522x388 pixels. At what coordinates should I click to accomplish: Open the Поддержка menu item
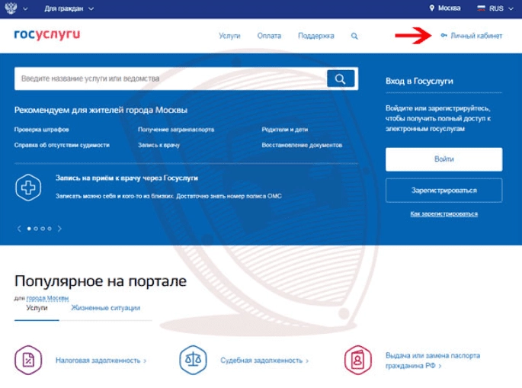pyautogui.click(x=316, y=36)
